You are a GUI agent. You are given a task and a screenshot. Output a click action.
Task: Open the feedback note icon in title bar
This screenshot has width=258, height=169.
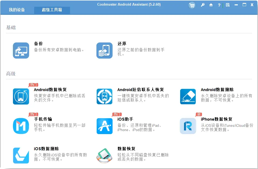[228, 5]
